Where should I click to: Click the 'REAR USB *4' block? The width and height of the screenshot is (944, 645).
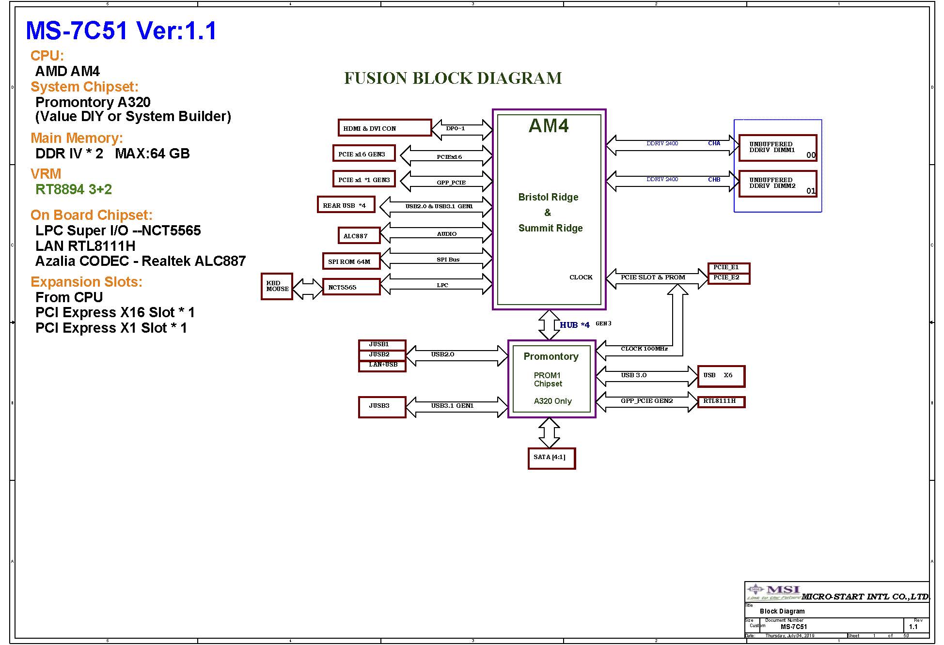(346, 205)
